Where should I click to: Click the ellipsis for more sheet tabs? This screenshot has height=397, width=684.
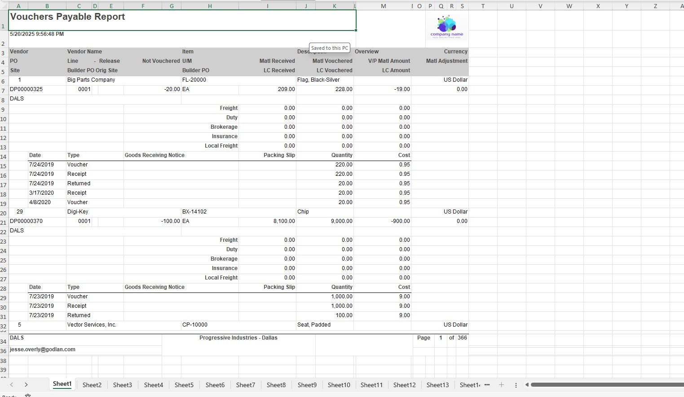point(487,385)
